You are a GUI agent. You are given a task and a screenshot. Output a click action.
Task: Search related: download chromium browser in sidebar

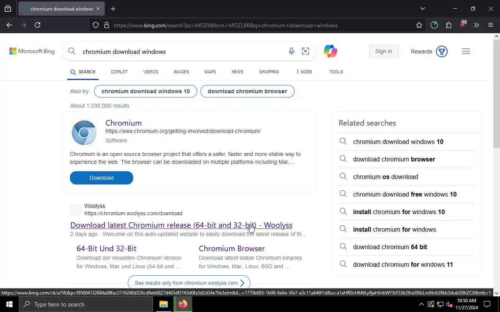click(406, 159)
